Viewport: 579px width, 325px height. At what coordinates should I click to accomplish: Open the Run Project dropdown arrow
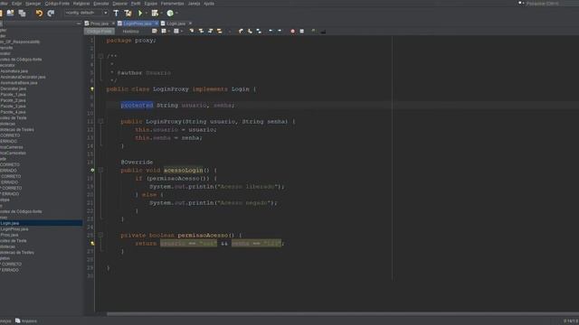(x=147, y=14)
